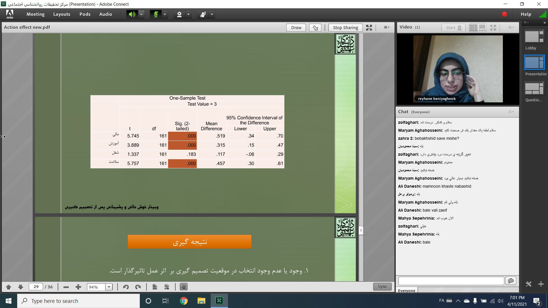Open the Pods menu
This screenshot has height=308, width=548.
coord(85,14)
